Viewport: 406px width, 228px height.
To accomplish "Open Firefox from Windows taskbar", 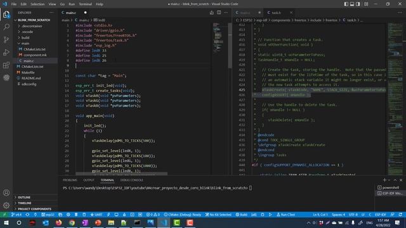I will (x=59, y=222).
